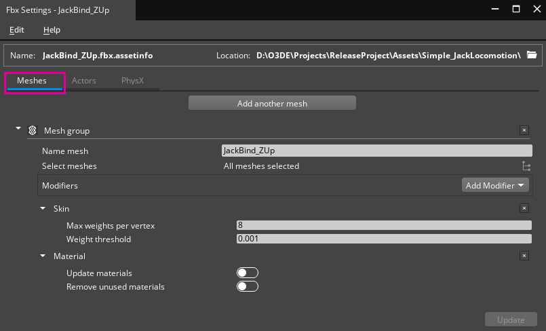Switch to the PhysX tab
Viewport: 546px width, 331px height.
pos(132,81)
